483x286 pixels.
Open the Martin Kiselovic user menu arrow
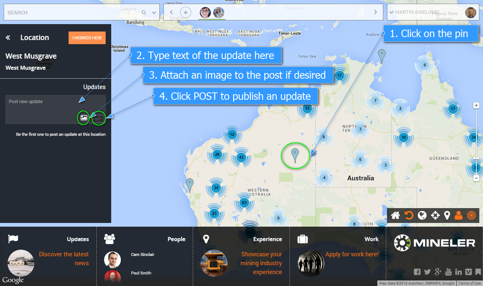point(391,13)
